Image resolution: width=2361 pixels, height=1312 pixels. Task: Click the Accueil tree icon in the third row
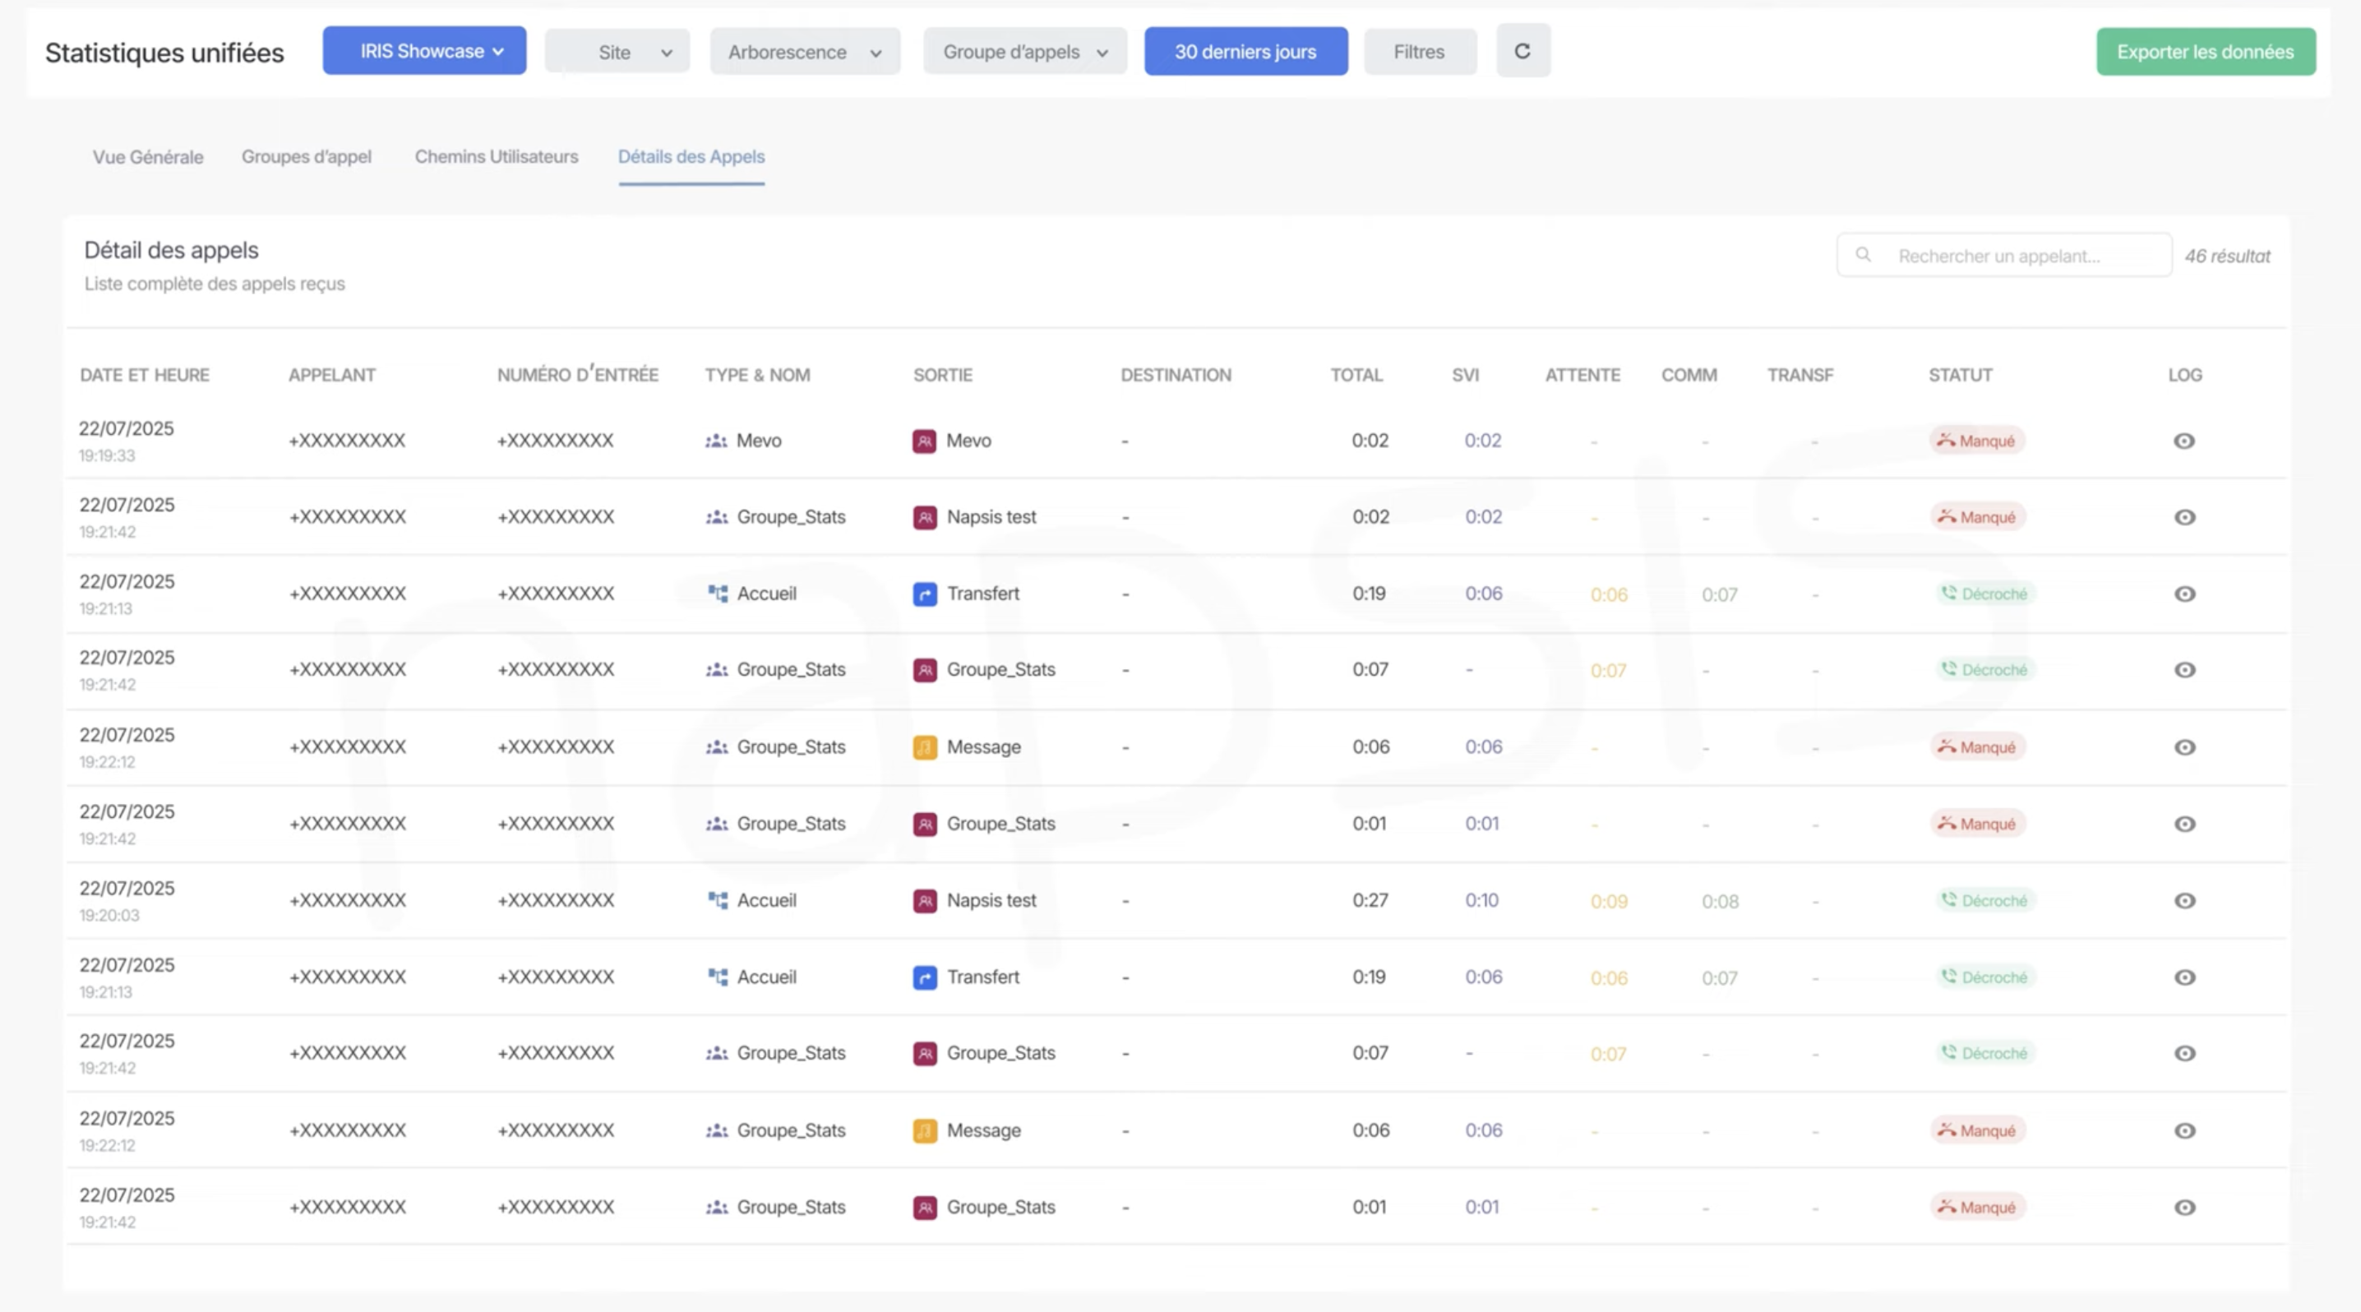[718, 594]
